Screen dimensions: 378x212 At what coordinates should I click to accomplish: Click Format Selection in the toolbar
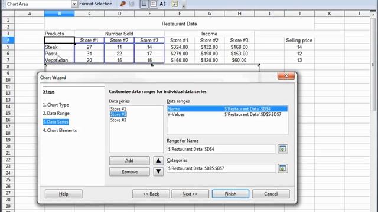click(x=96, y=4)
